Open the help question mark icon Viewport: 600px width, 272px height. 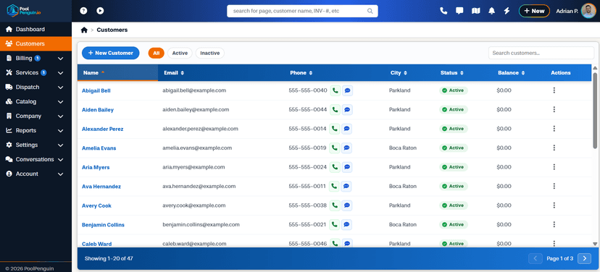point(83,11)
